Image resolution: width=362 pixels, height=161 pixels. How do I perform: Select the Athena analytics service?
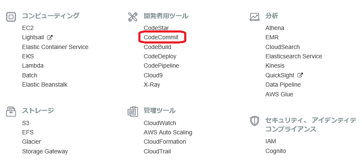click(x=275, y=28)
